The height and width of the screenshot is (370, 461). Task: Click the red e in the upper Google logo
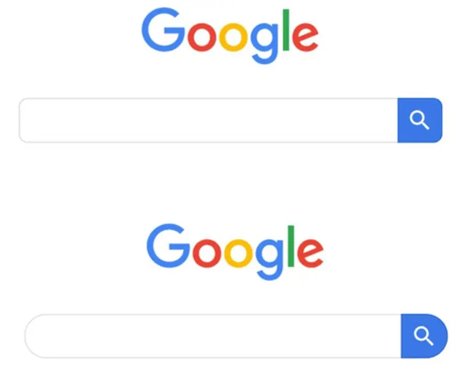pyautogui.click(x=305, y=37)
